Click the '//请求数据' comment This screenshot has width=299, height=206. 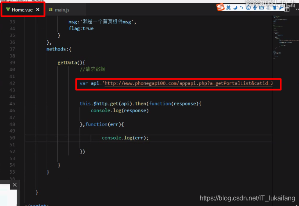point(92,69)
